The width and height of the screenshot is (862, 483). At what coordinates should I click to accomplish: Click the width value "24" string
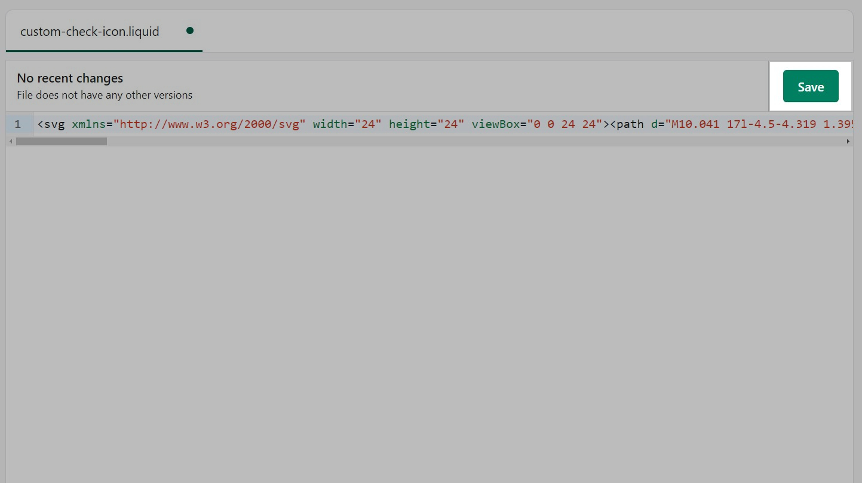click(x=368, y=124)
